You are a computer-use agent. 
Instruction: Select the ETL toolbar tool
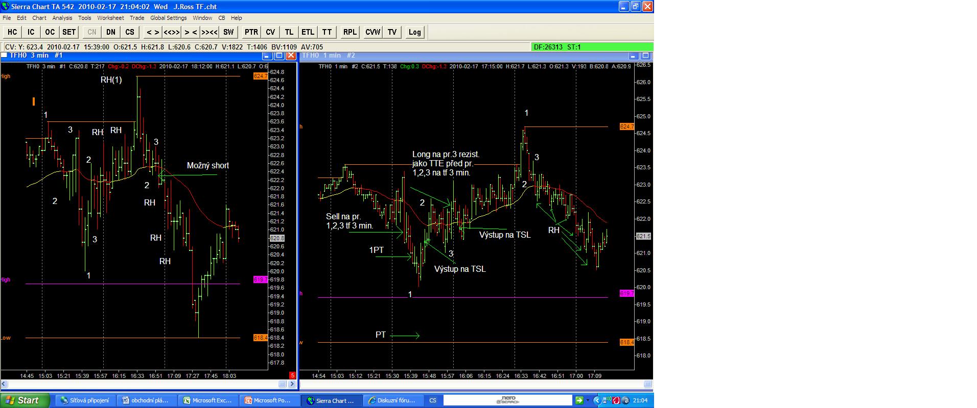point(308,32)
